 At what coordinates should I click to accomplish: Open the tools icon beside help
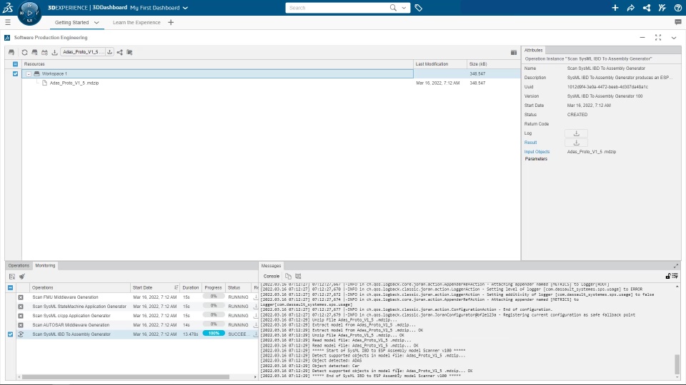click(x=662, y=8)
